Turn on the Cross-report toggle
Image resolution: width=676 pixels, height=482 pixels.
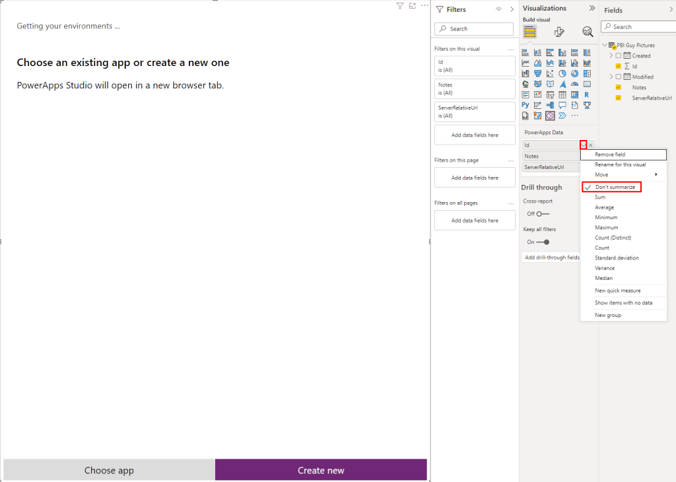(543, 214)
